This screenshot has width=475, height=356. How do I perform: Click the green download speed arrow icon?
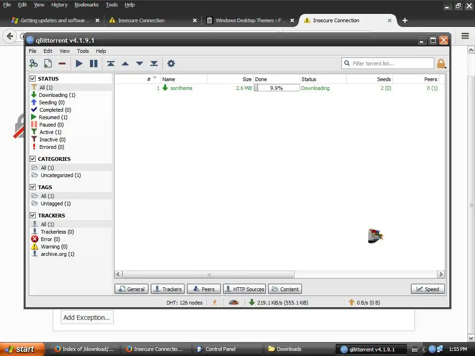click(252, 302)
